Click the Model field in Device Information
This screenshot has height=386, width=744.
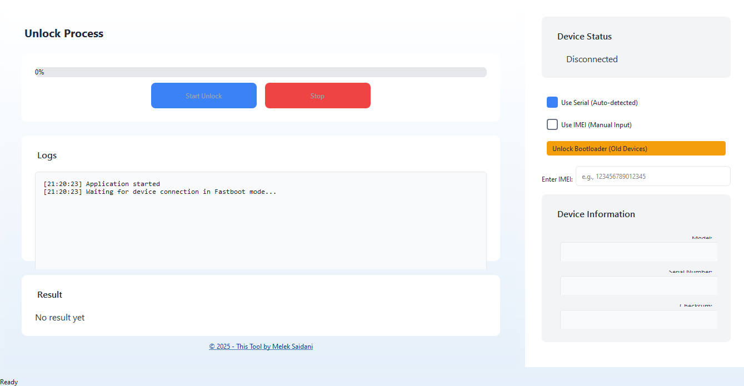pyautogui.click(x=639, y=252)
